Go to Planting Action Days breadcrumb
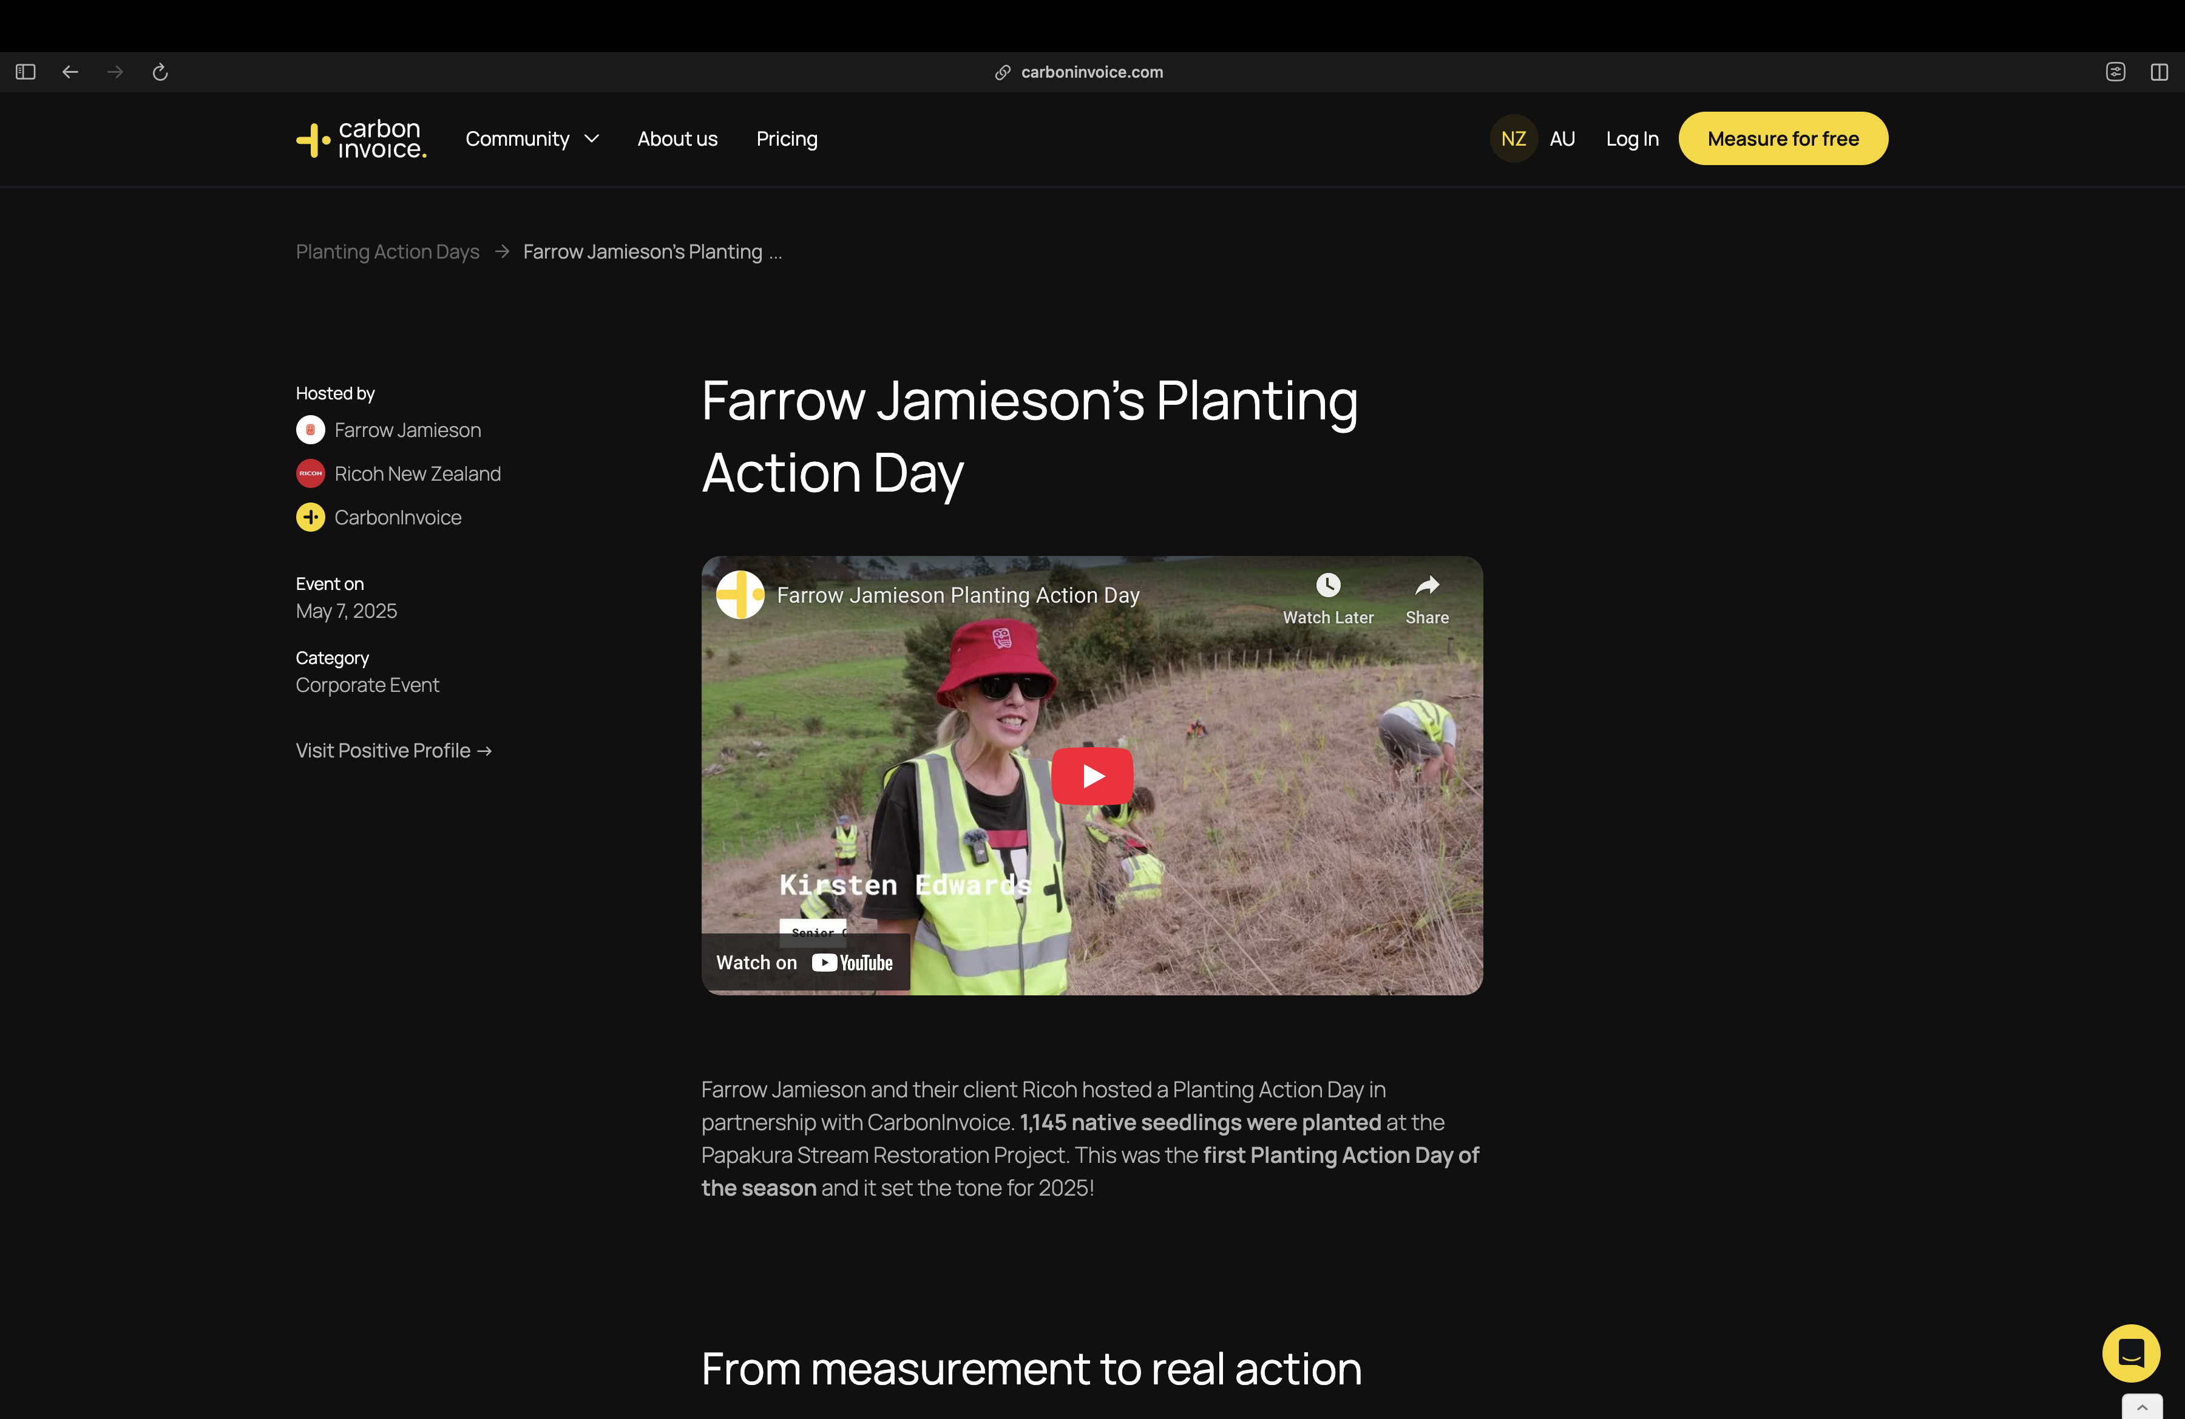Viewport: 2185px width, 1419px height. (x=387, y=251)
